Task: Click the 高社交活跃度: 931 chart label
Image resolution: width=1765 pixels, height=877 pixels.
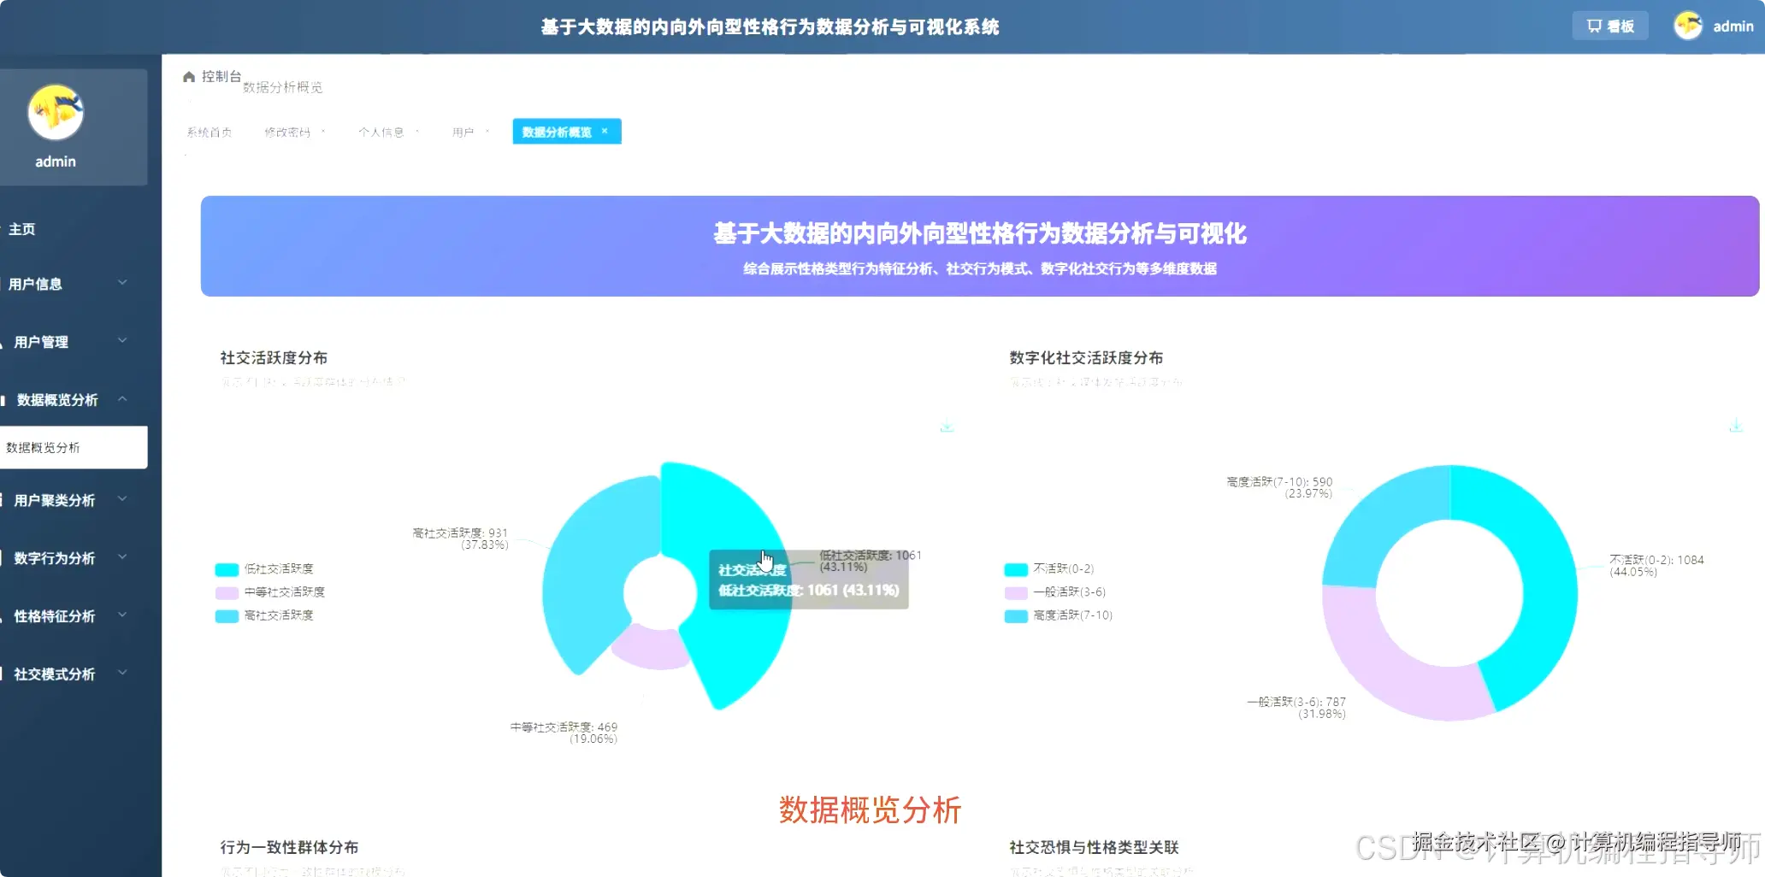Action: coord(460,539)
